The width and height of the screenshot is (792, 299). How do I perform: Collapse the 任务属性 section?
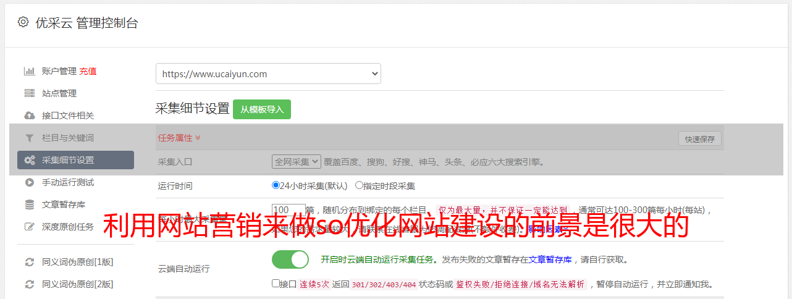[x=179, y=138]
